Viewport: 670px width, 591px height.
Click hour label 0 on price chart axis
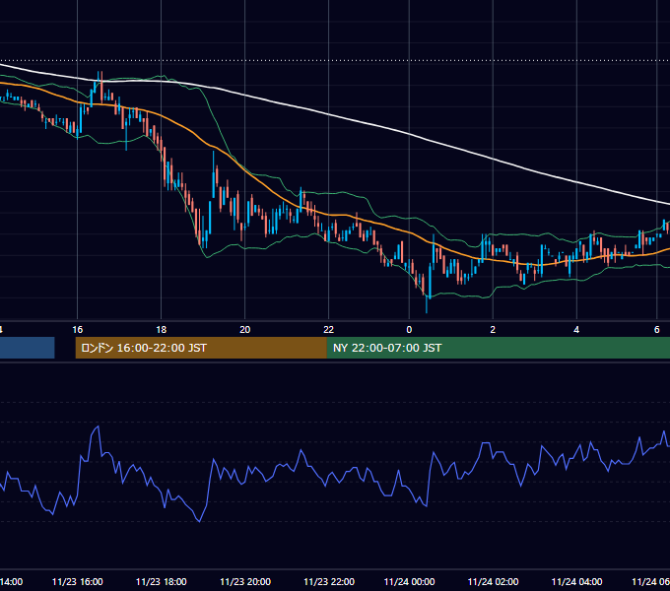pos(409,330)
